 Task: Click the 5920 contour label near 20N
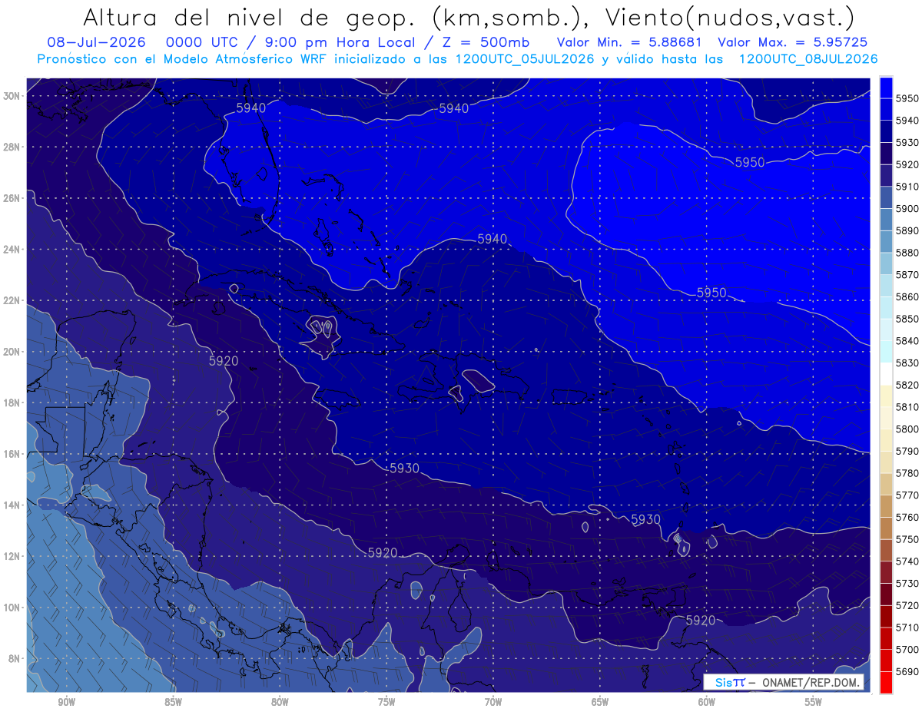224,361
